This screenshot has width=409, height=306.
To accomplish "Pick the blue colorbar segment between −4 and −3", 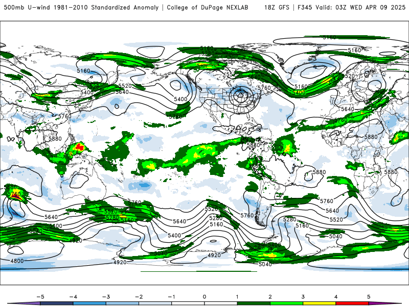I will (x=89, y=303).
